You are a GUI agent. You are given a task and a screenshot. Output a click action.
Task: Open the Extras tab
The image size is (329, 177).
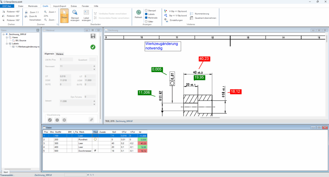point(74,6)
